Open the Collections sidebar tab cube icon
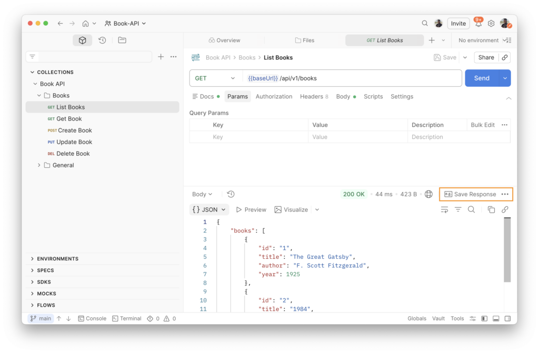 tap(82, 40)
